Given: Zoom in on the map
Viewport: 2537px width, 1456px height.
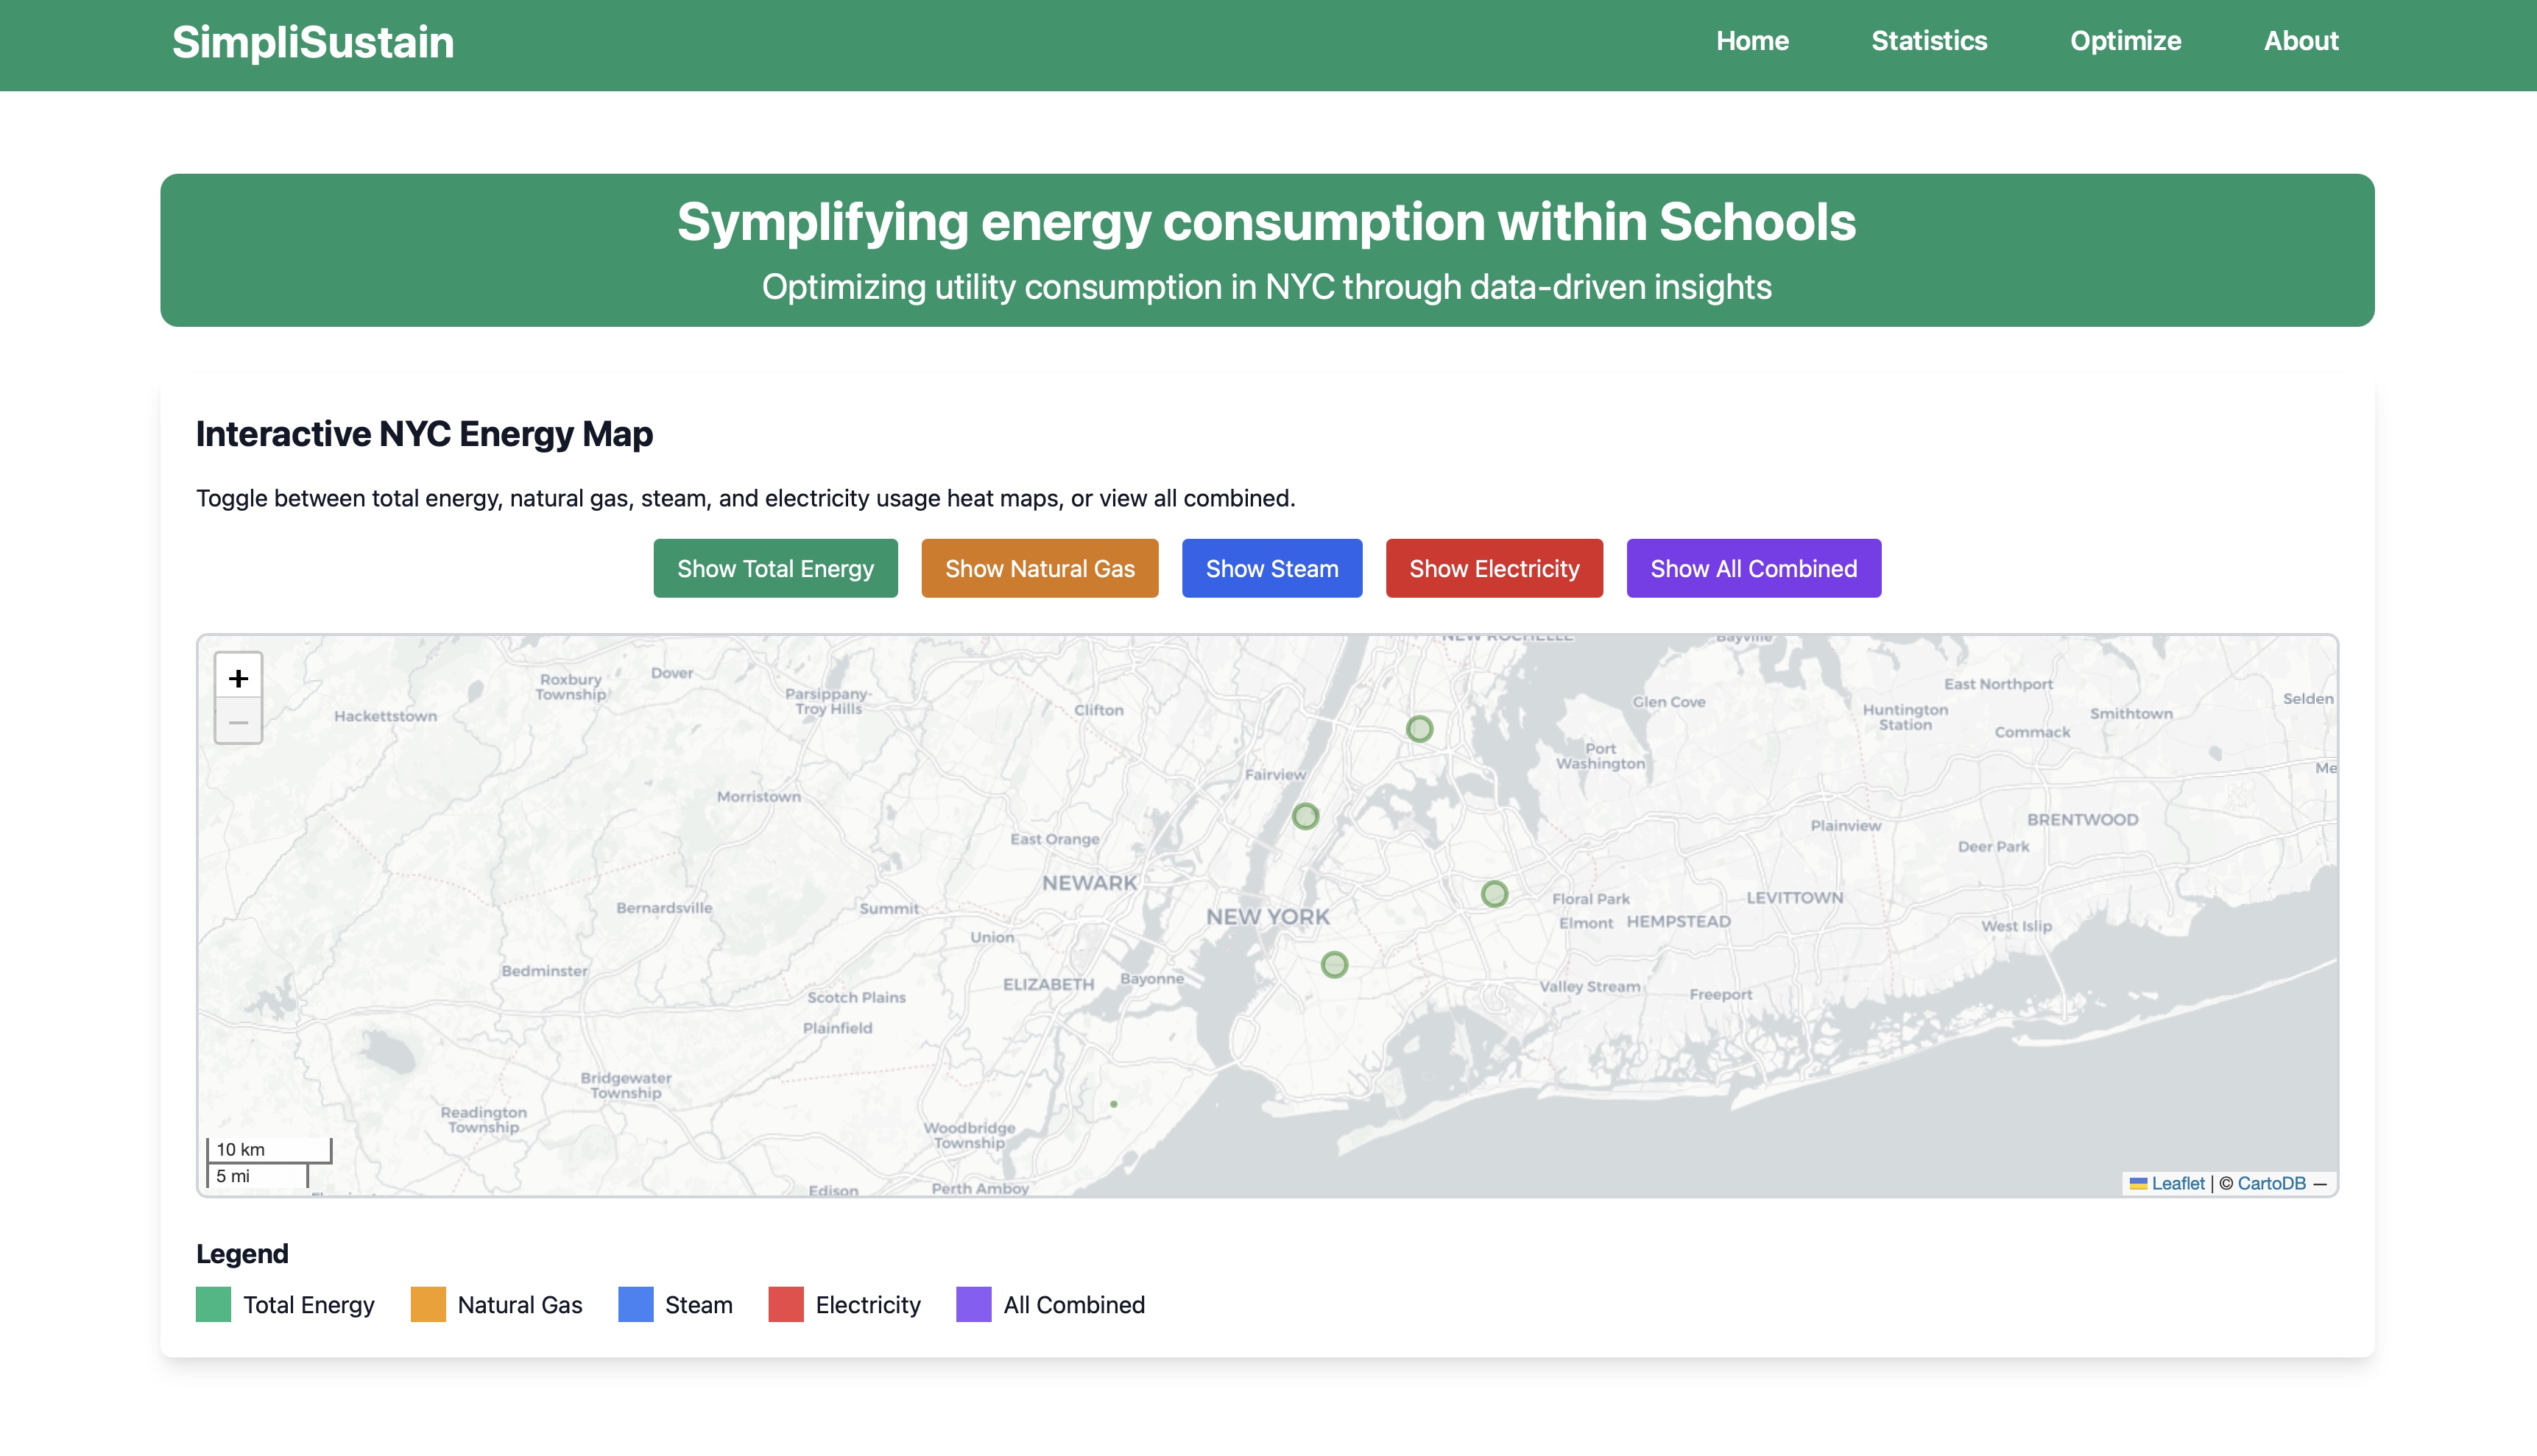Looking at the screenshot, I should (238, 678).
